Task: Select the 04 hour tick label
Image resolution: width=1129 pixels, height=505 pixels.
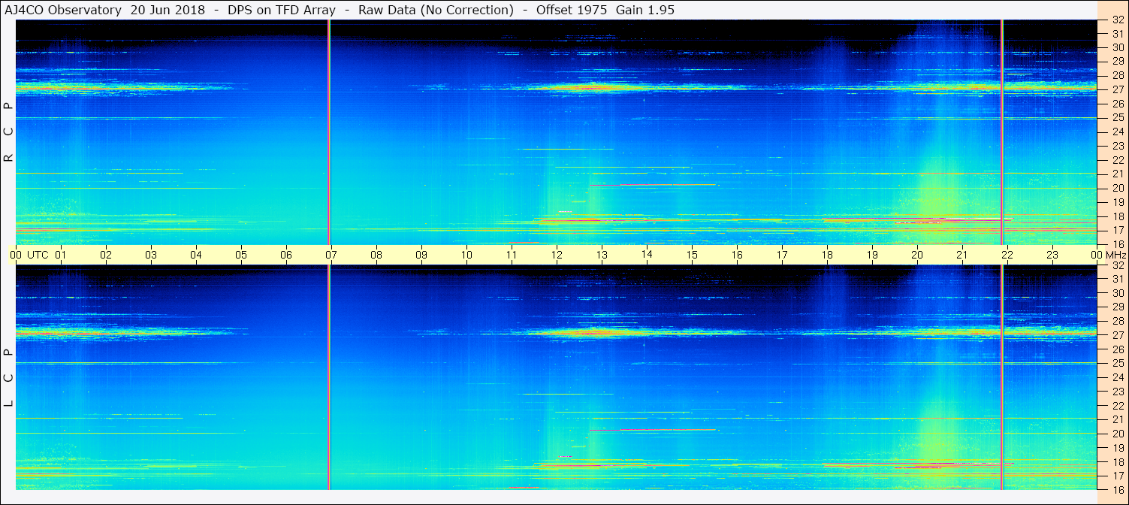Action: (x=196, y=255)
